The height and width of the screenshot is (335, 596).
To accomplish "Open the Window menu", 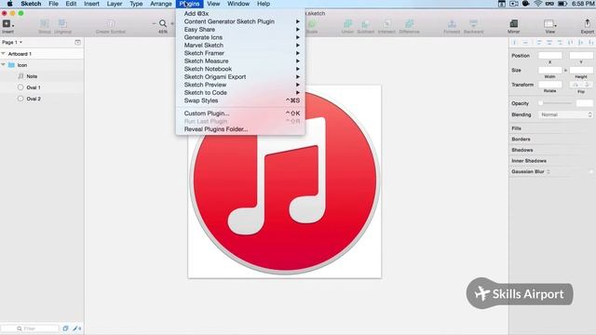I will (x=238, y=4).
